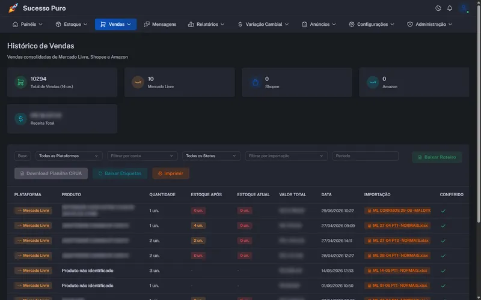481x300 pixels.
Task: Open ML 01-06 PT1-NORMAIS.xlsx import
Action: pyautogui.click(x=397, y=286)
